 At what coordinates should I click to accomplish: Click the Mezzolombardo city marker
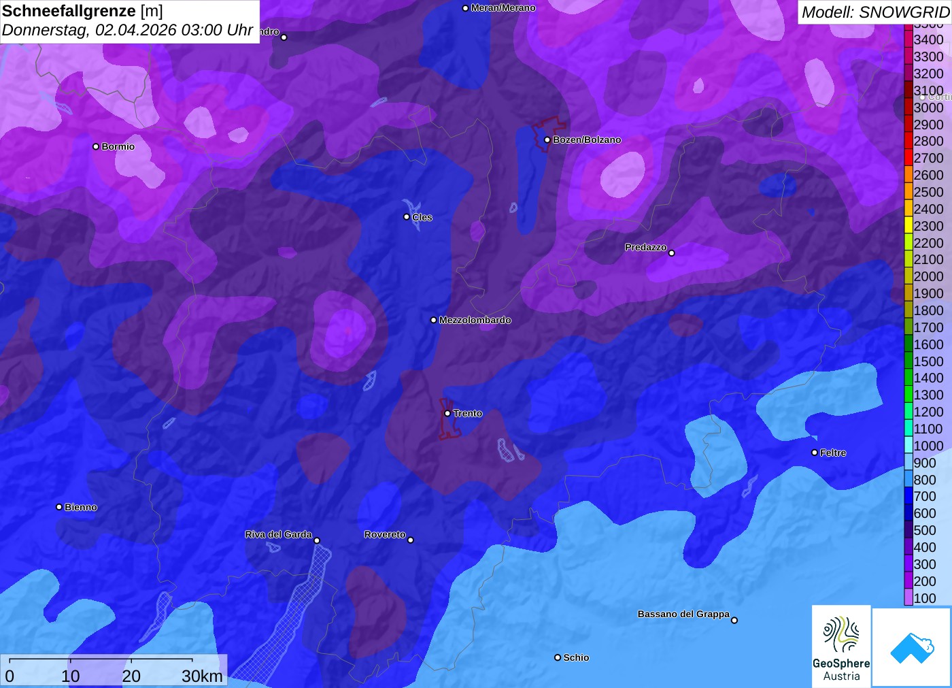[434, 320]
